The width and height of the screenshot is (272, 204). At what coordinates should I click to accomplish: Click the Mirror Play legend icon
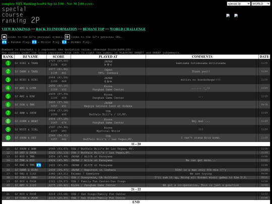34,42
